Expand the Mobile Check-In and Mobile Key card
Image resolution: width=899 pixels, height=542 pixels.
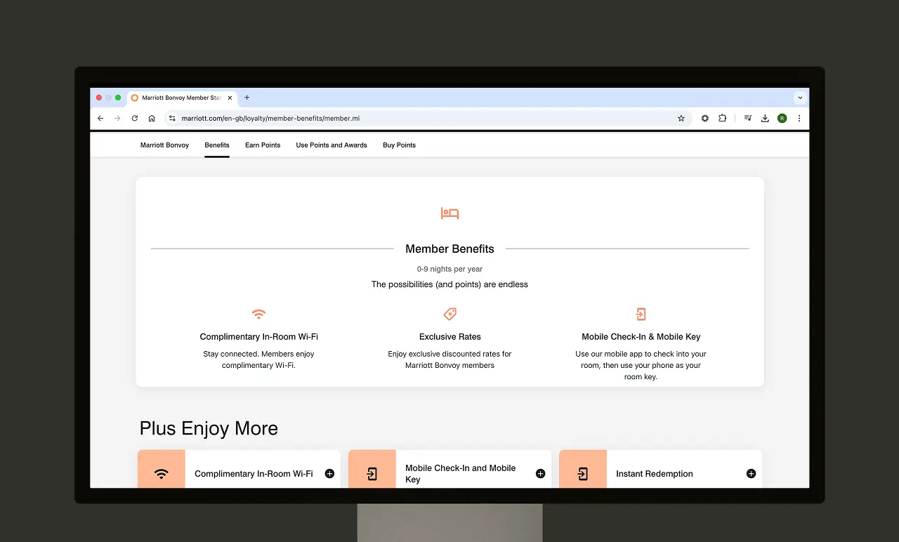[539, 473]
